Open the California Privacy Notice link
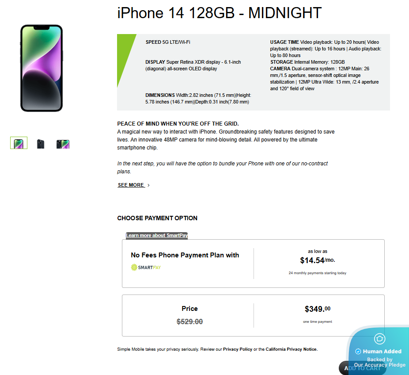 pos(291,349)
